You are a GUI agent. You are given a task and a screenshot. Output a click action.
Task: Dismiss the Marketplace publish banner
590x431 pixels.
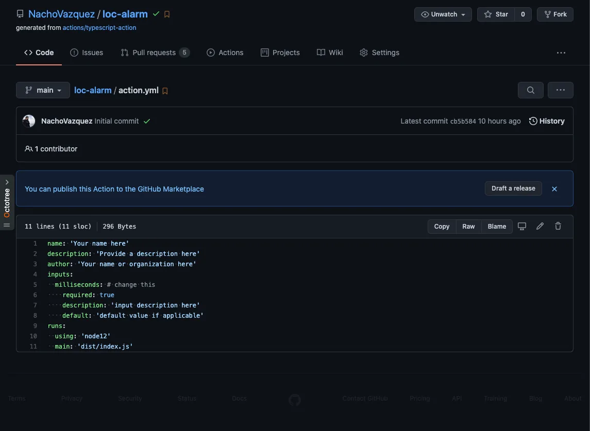click(x=554, y=188)
